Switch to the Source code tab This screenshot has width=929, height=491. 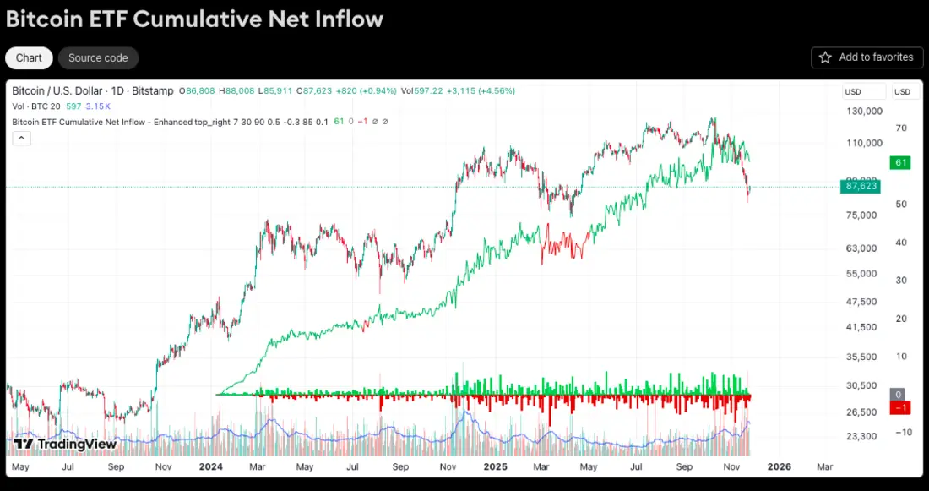[x=98, y=58]
